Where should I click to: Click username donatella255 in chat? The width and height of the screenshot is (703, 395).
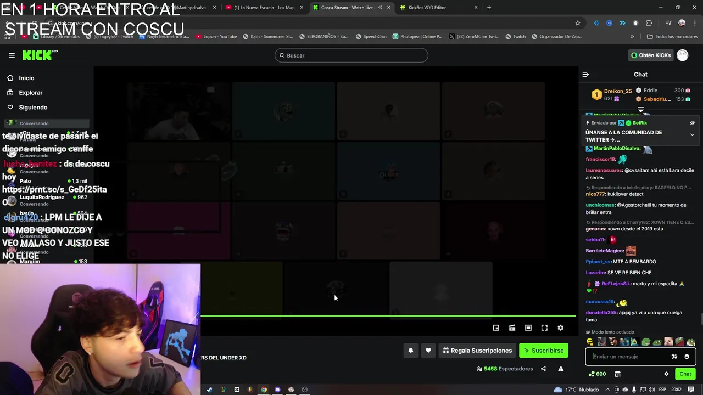[601, 313]
